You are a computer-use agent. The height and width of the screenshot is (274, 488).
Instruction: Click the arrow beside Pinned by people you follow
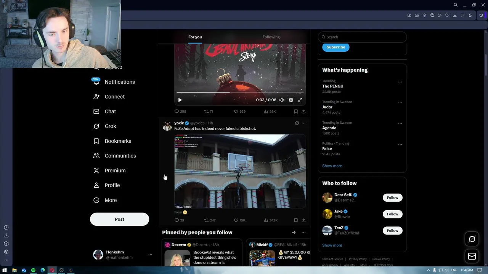[294, 233]
